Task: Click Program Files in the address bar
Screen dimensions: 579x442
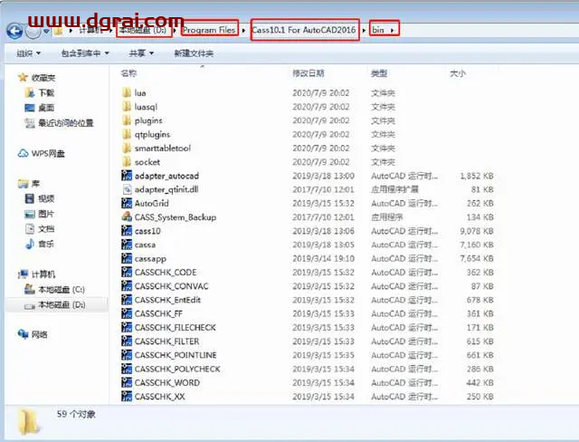Action: (x=209, y=30)
